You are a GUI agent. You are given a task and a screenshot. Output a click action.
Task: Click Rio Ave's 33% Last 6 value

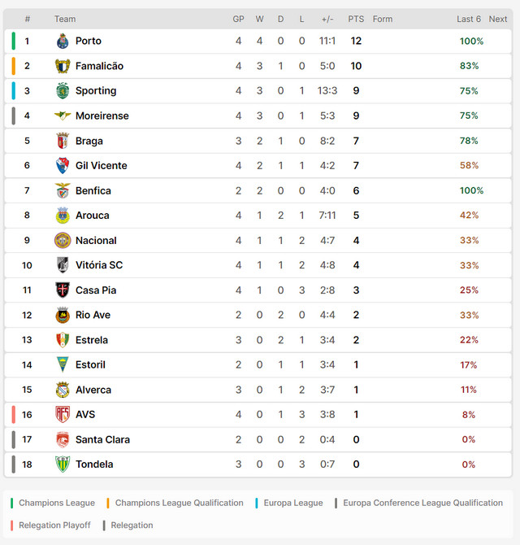pyautogui.click(x=469, y=315)
